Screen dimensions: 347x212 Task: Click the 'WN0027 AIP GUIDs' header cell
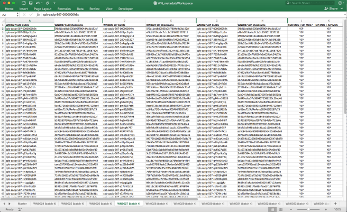point(217,25)
